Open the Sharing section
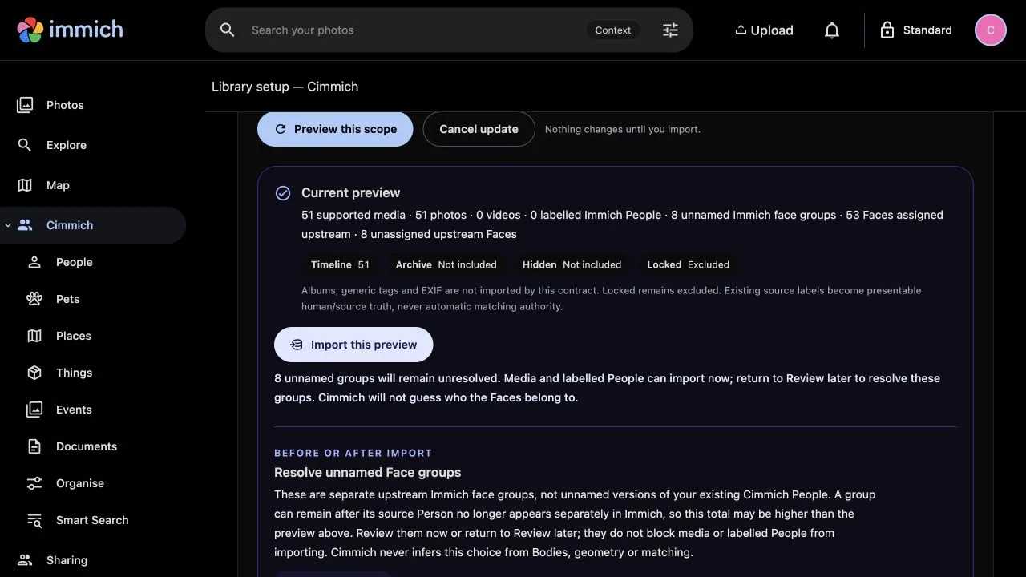Viewport: 1026px width, 577px height. click(x=93, y=560)
